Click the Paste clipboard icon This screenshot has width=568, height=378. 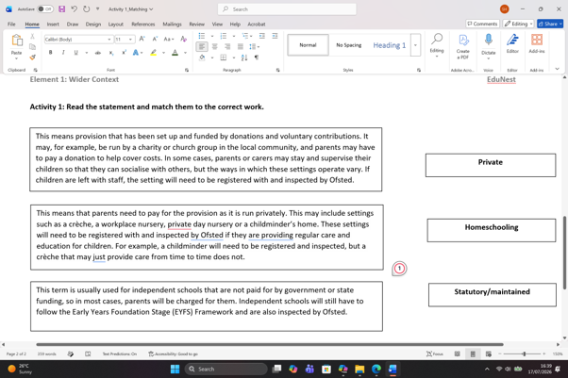point(17,41)
